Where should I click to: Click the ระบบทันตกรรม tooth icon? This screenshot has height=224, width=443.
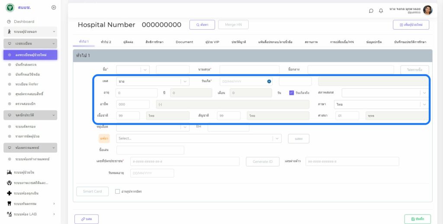click(9, 203)
